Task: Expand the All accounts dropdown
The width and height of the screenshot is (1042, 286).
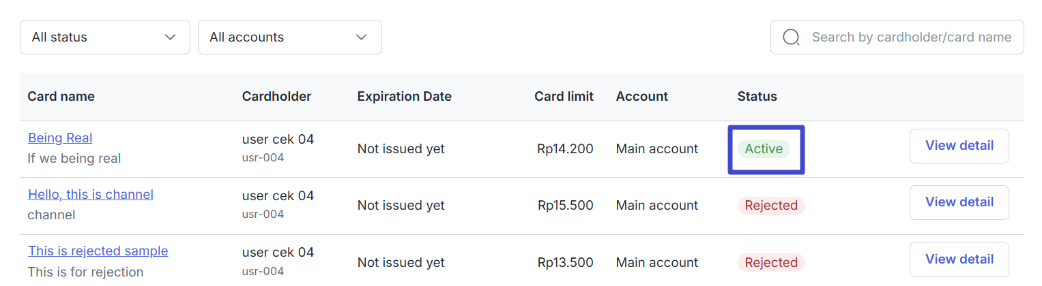Action: (290, 37)
